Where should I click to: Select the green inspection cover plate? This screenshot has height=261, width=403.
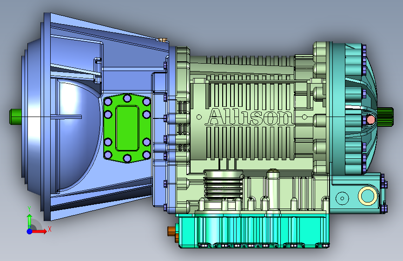click(x=127, y=128)
